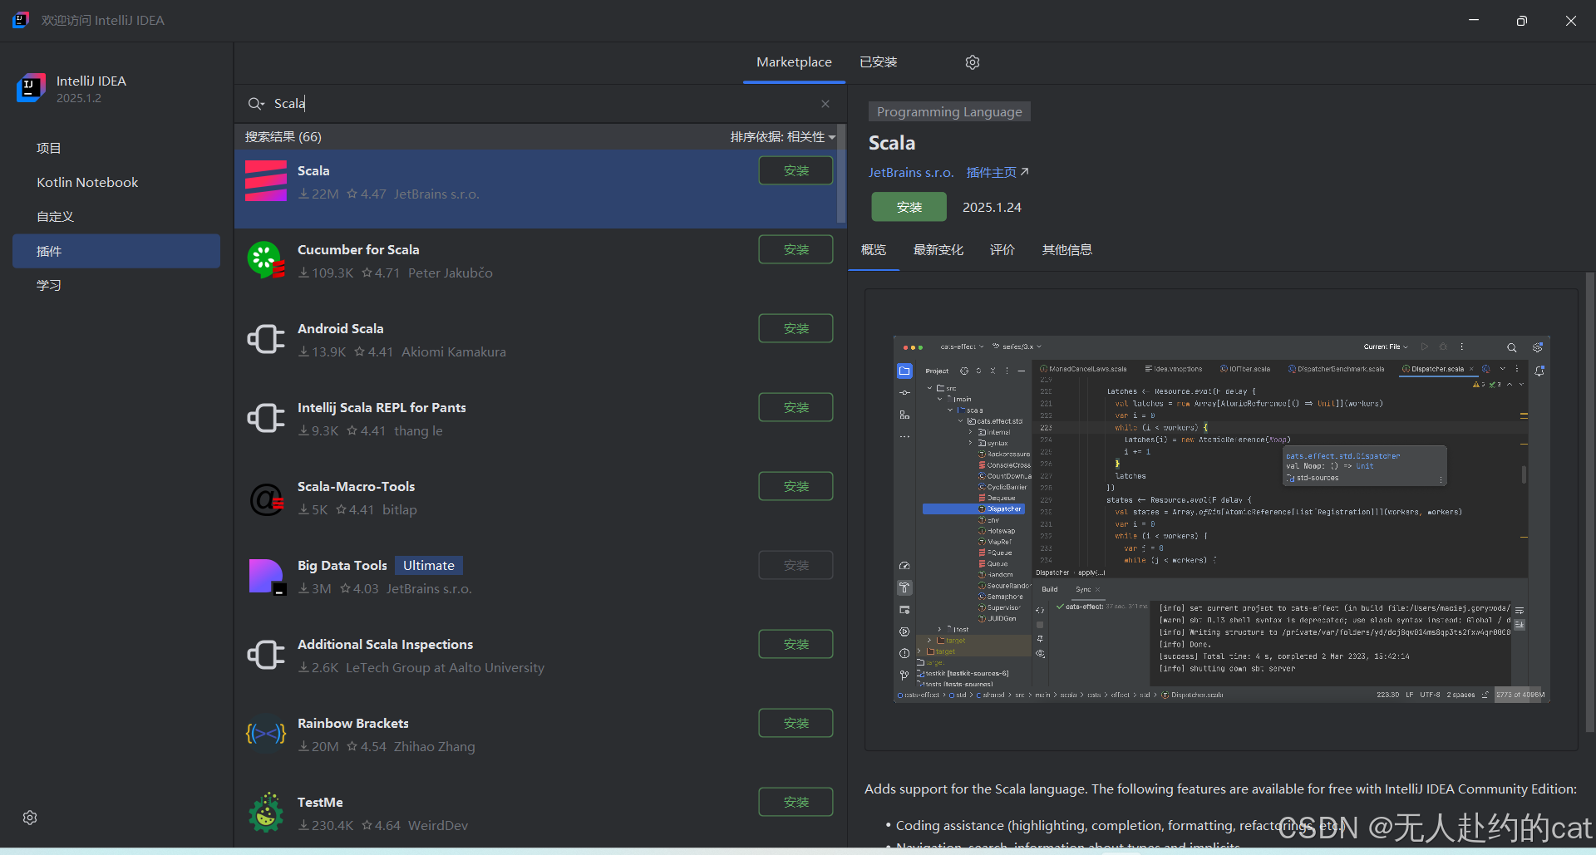Open the plugin settings gear beside 已安装

pos(973,62)
